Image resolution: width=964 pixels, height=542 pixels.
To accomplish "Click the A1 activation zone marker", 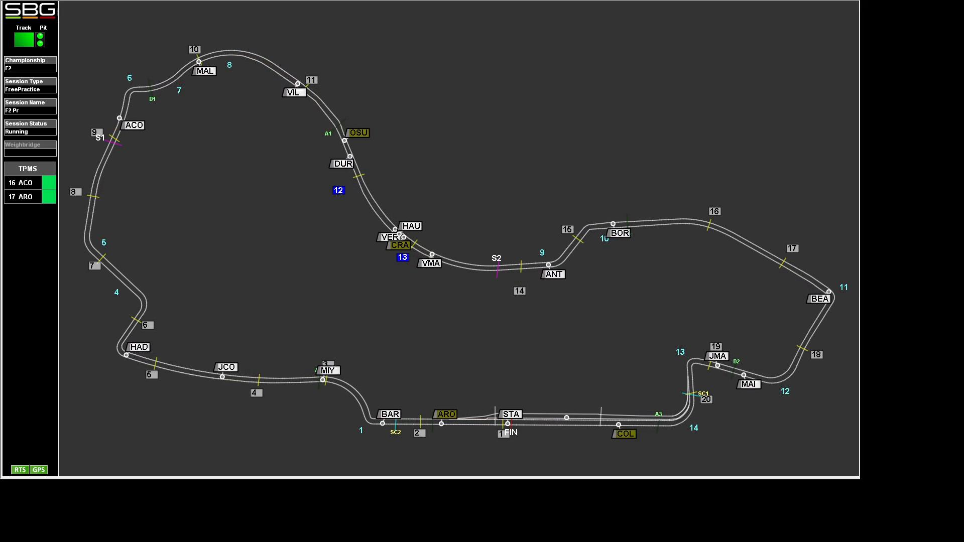I will coord(328,133).
